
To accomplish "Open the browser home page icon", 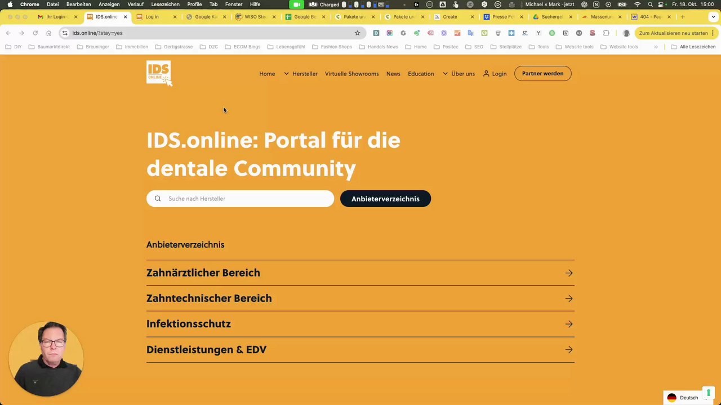I will pos(48,33).
